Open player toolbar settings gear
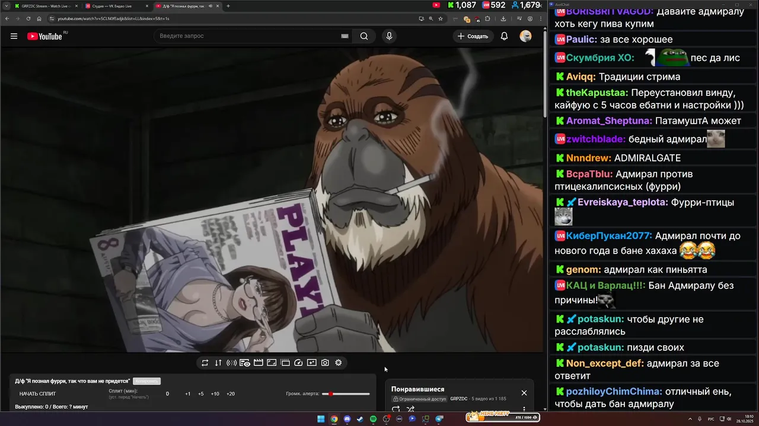The width and height of the screenshot is (759, 426). coord(339,363)
